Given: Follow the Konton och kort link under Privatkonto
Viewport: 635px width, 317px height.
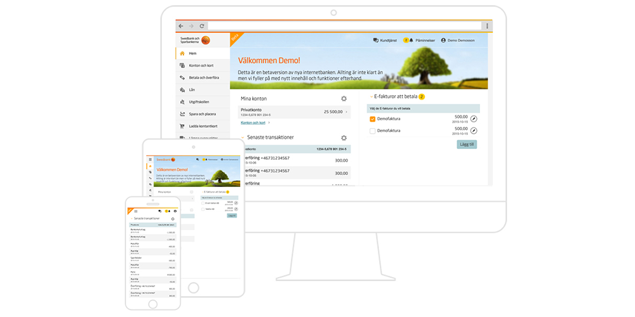Looking at the screenshot, I should pos(253,122).
